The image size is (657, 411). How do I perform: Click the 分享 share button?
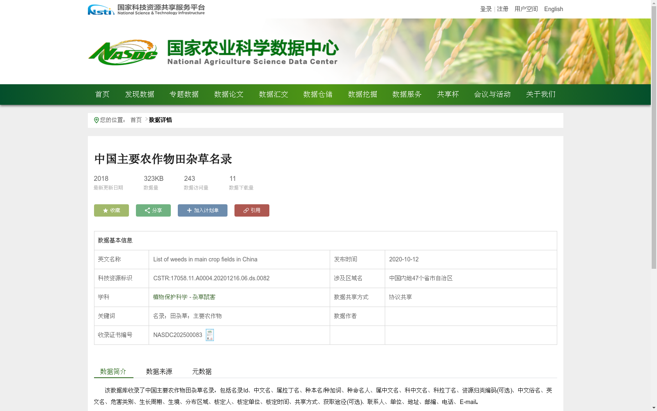[153, 210]
